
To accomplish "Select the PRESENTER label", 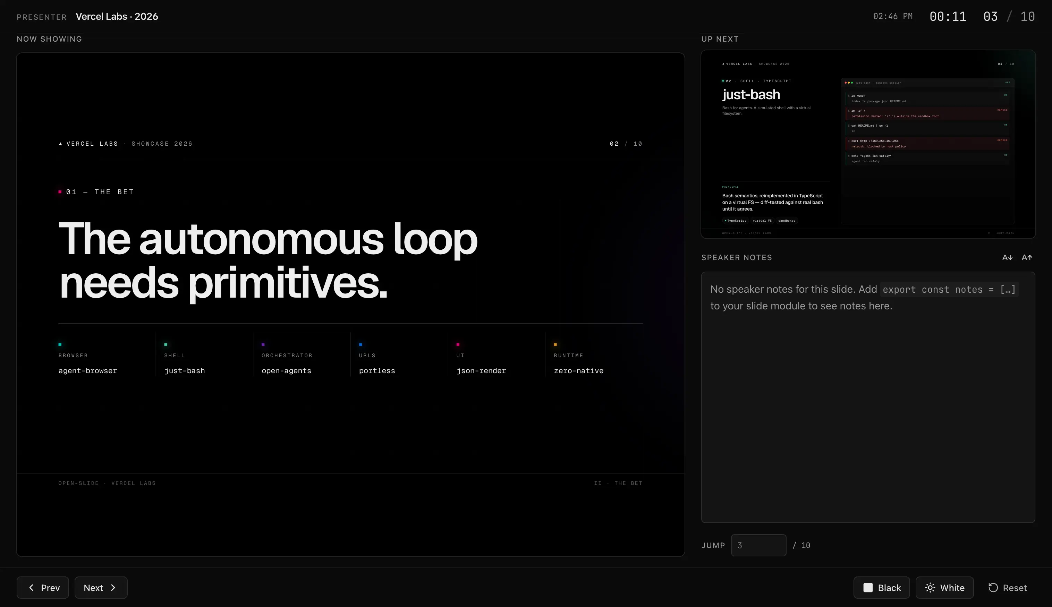I will pos(42,17).
